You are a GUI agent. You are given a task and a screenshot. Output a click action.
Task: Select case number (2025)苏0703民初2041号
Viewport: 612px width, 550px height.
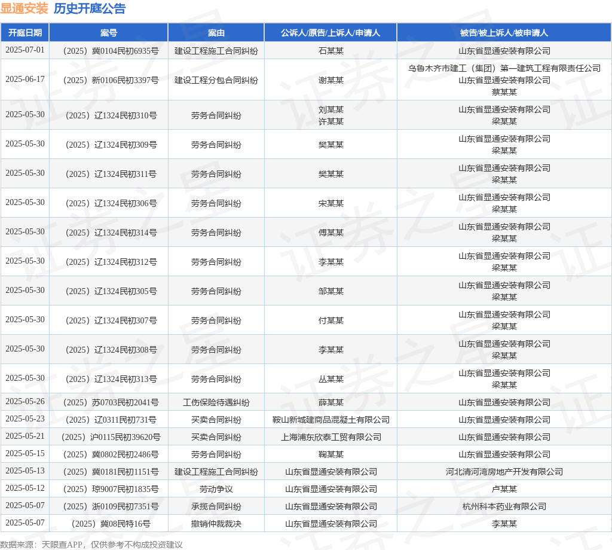pos(109,402)
